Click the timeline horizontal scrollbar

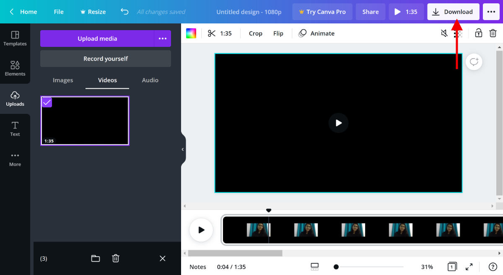(x=235, y=253)
